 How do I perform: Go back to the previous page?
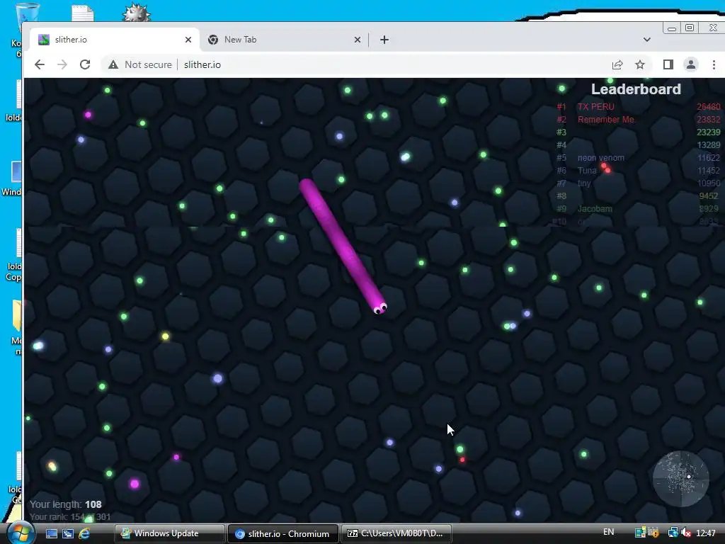click(x=40, y=64)
